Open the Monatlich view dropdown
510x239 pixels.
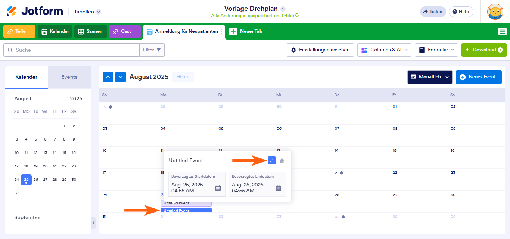429,77
